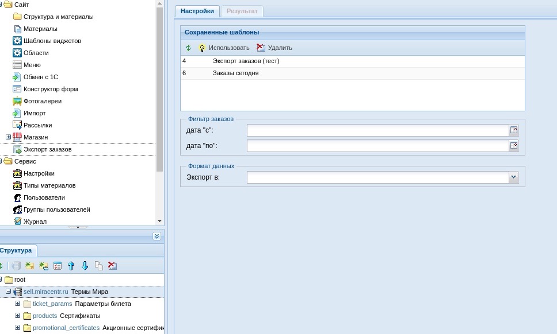Click the Удалить template button
557x334 pixels.
coord(274,48)
